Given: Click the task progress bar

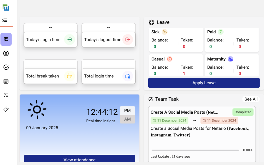Looking at the screenshot, I should (x=195, y=150).
